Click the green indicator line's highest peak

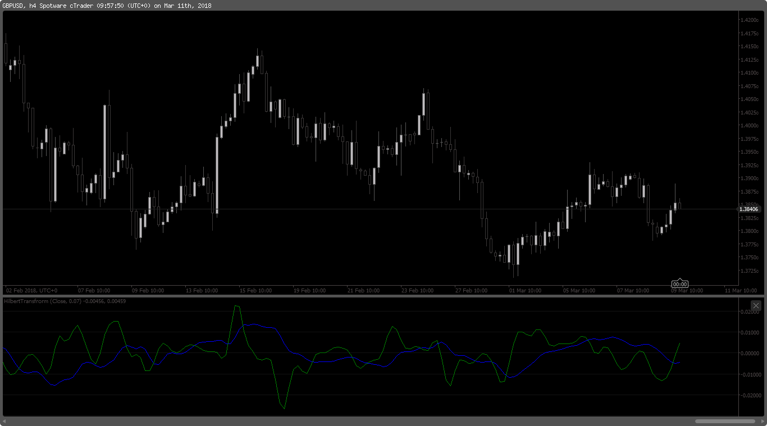[237, 306]
